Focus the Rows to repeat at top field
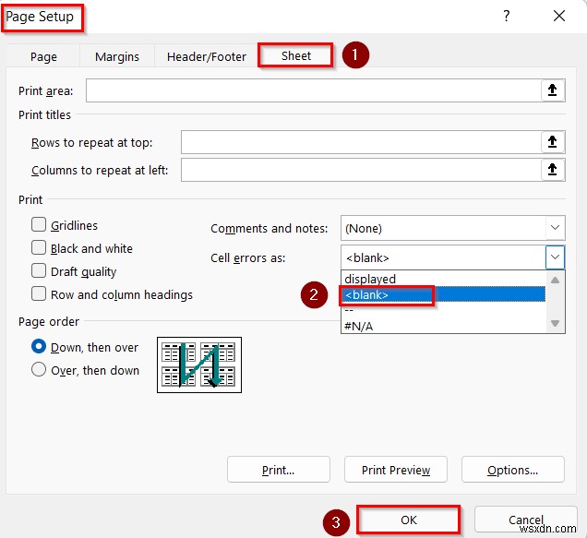The height and width of the screenshot is (538, 587). pyautogui.click(x=361, y=142)
